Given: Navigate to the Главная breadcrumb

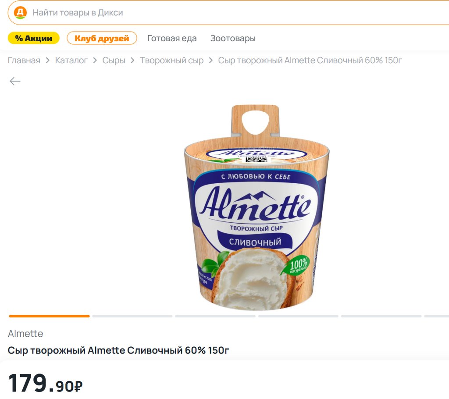Looking at the screenshot, I should [24, 61].
